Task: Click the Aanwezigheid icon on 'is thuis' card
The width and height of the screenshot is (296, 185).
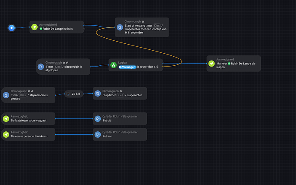Action: (34, 27)
